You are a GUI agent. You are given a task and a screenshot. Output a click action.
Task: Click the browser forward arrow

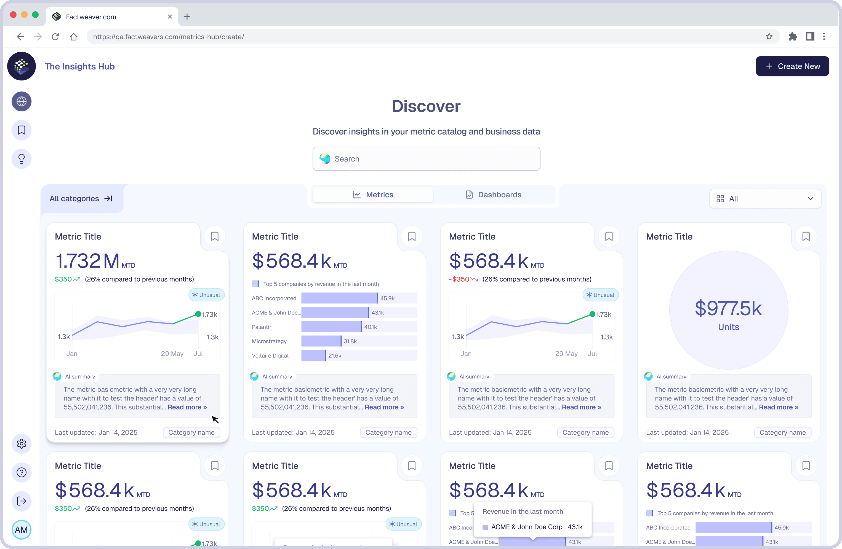tap(38, 36)
